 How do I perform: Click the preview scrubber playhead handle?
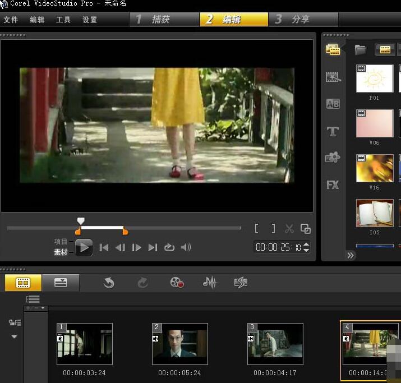81,221
